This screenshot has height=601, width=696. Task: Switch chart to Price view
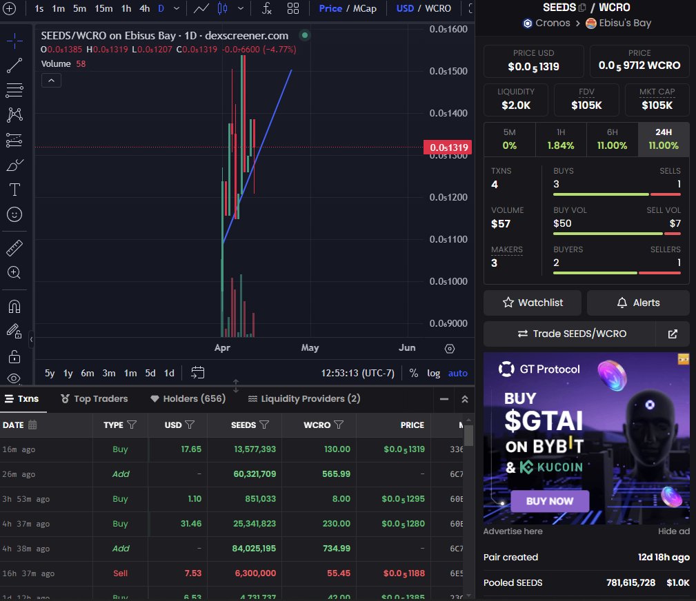point(330,8)
